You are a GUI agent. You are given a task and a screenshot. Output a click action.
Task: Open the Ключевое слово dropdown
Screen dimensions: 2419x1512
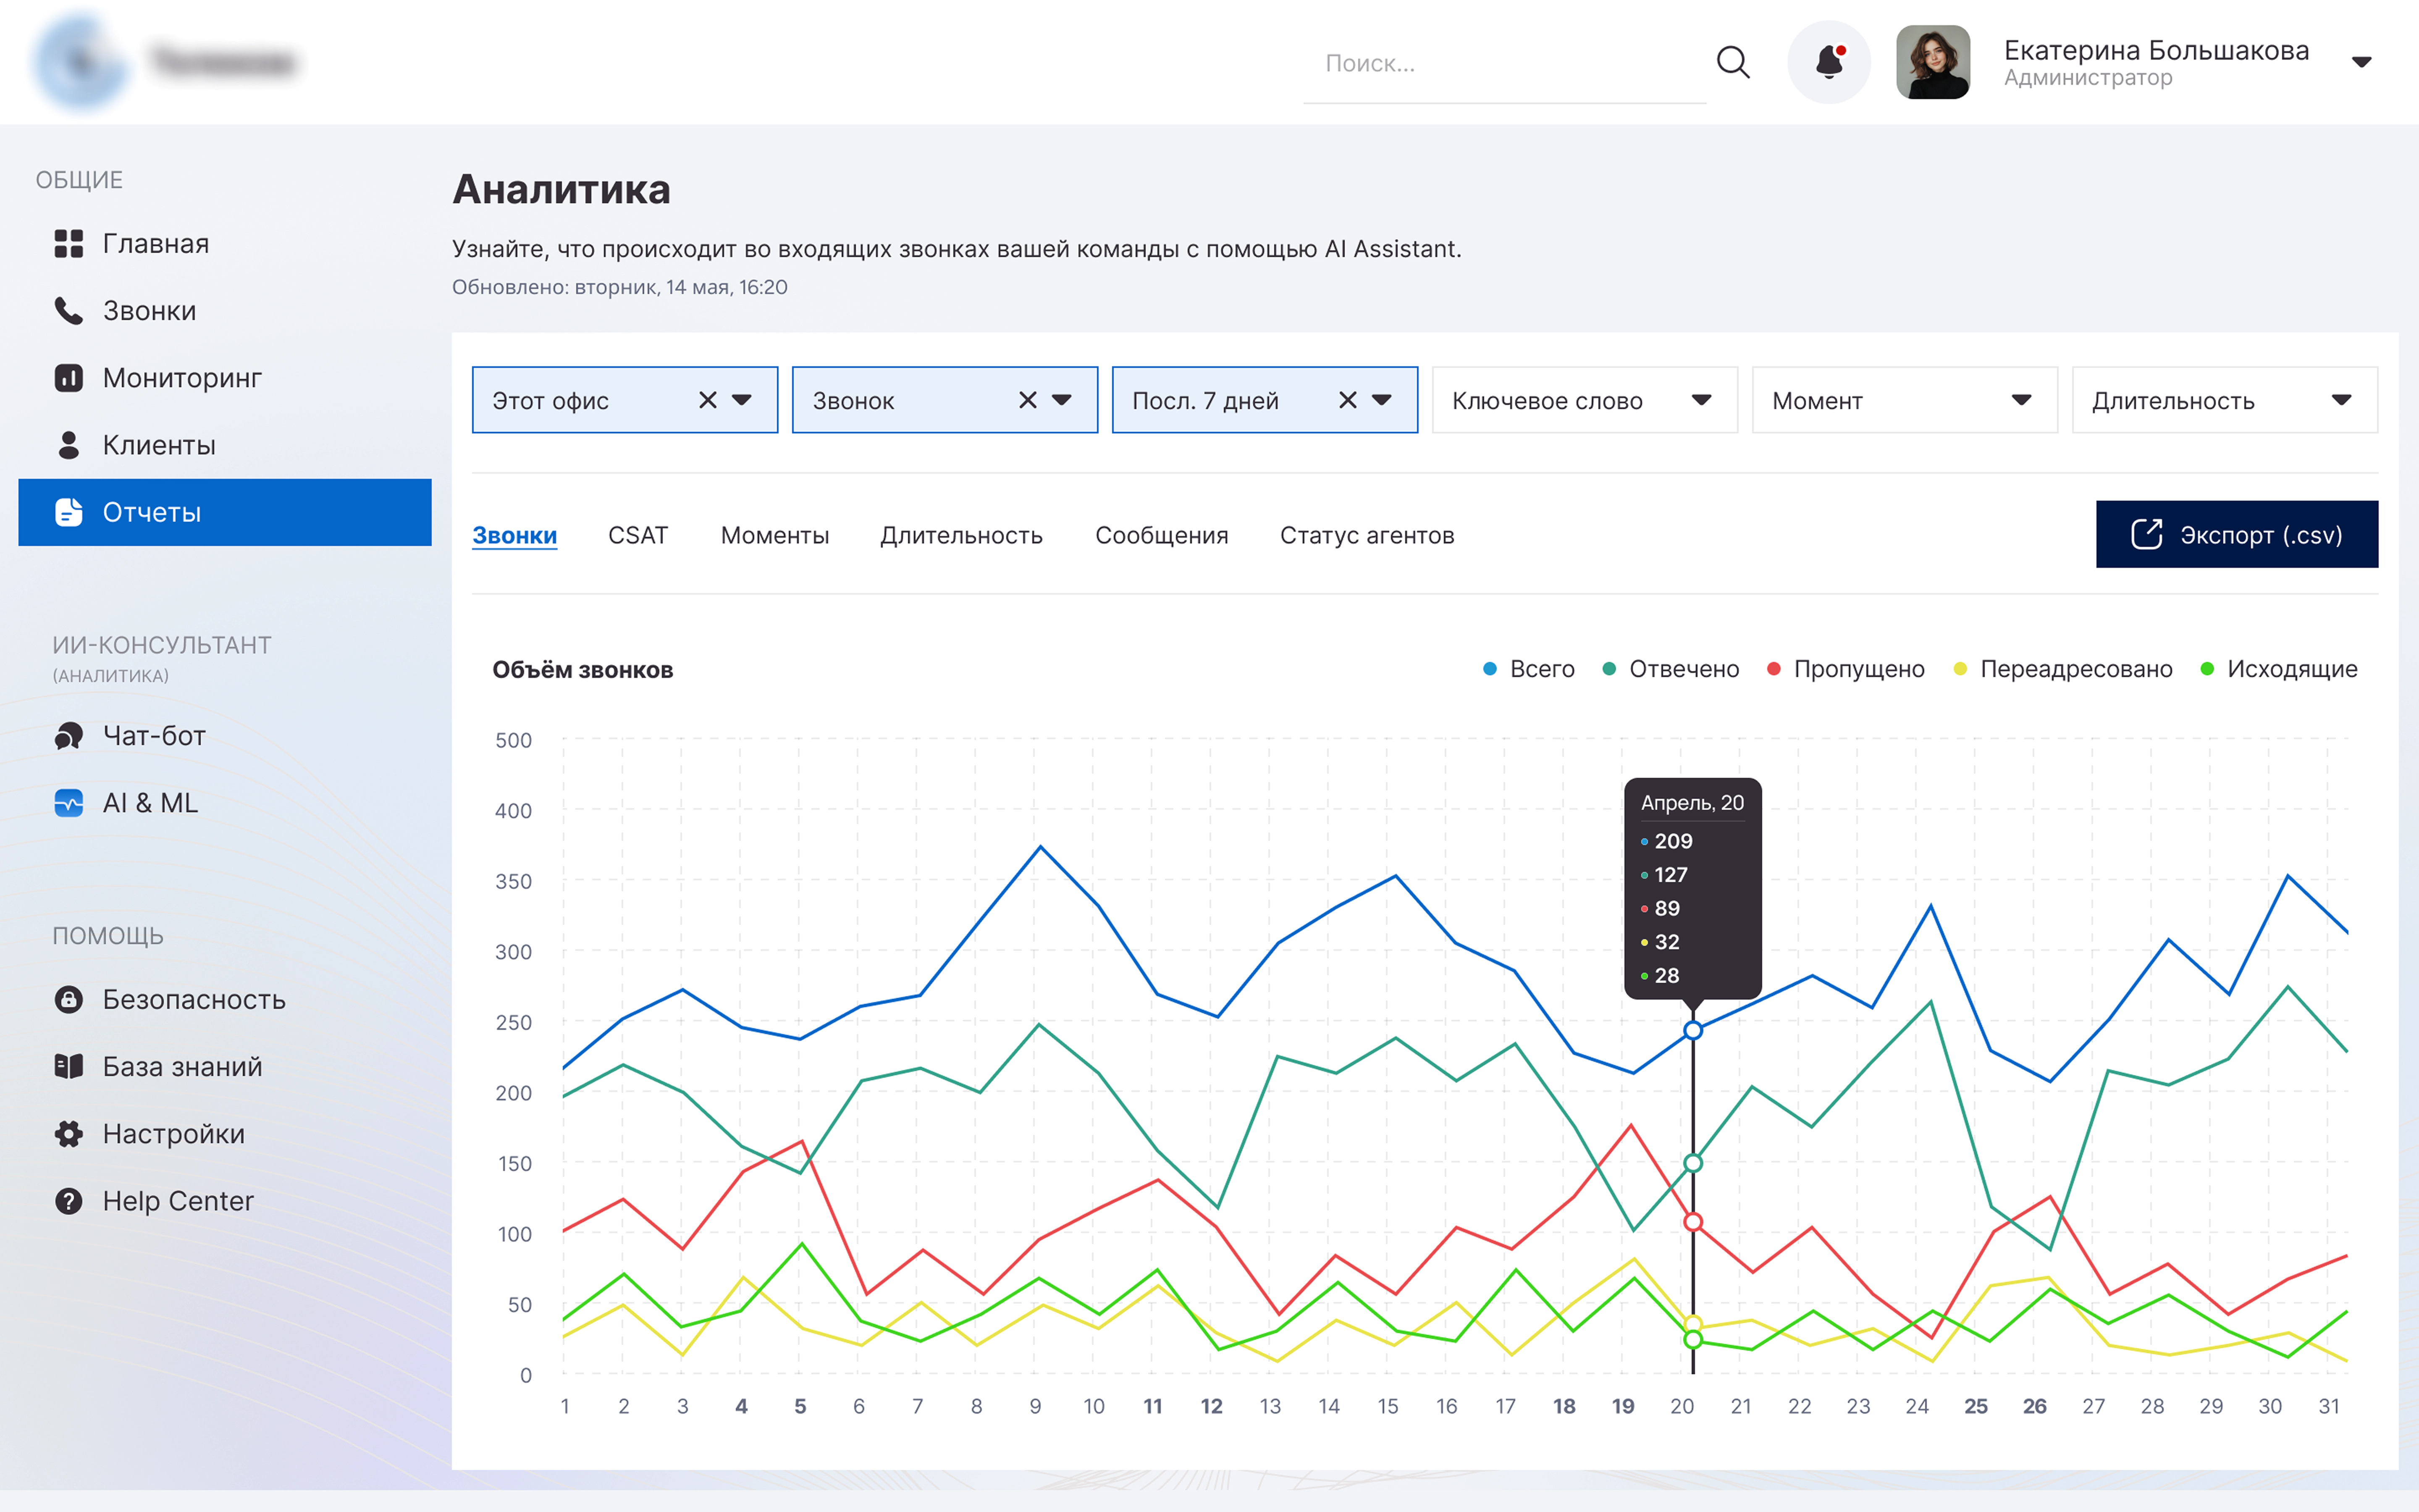coord(1585,400)
